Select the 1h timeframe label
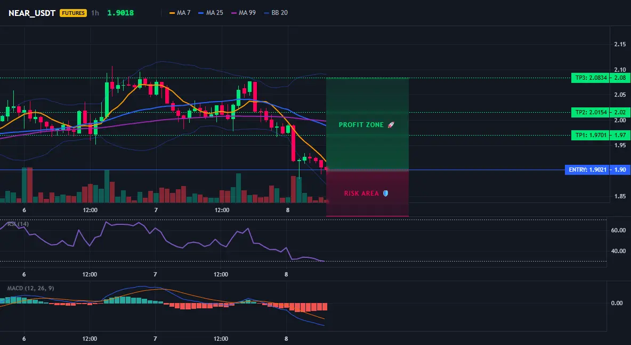Screen dimensions: 631x345 (95, 13)
